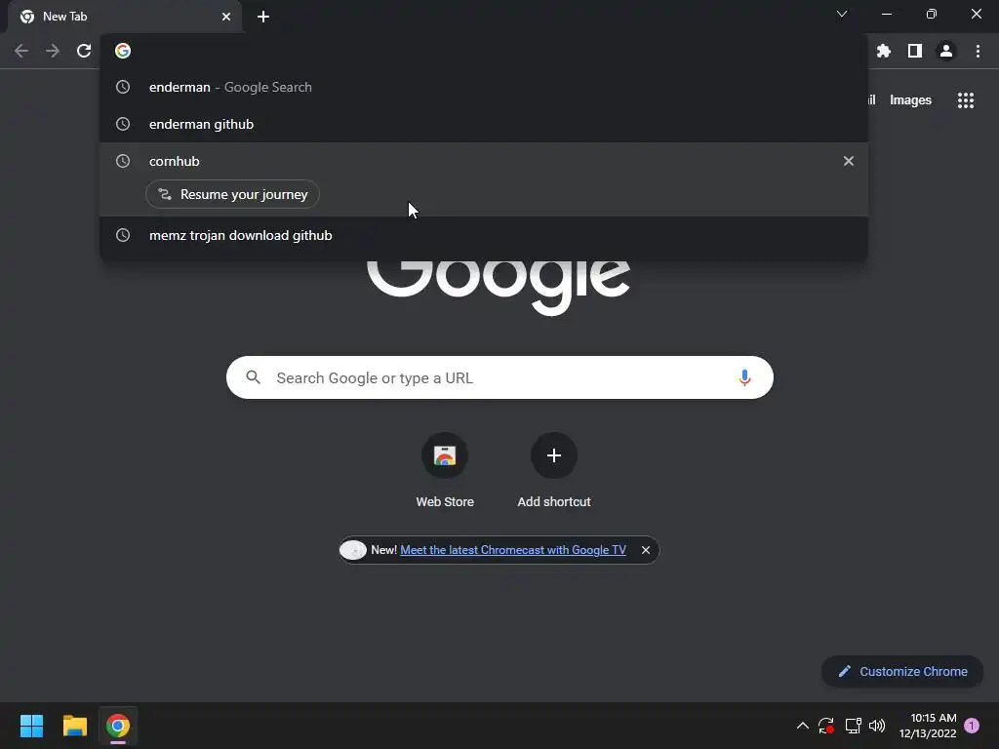Click the clock icon beside enderman github
The width and height of the screenshot is (999, 749).
pos(123,124)
